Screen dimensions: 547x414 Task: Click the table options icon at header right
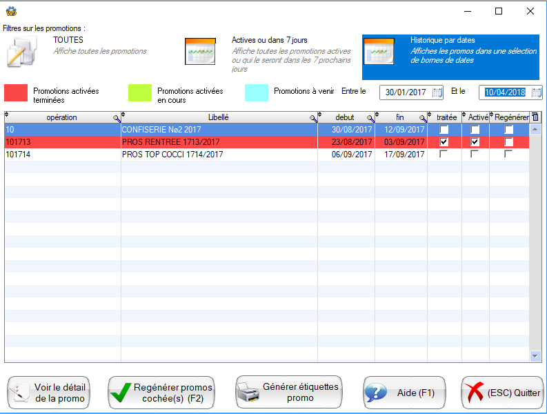point(535,117)
